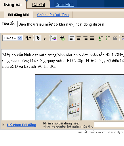The height and width of the screenshot is (146, 124).
Task: Open the text color picker
Action: point(54,38)
